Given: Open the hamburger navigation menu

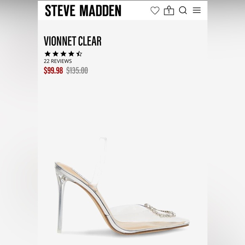Looking at the screenshot, I should [x=196, y=10].
